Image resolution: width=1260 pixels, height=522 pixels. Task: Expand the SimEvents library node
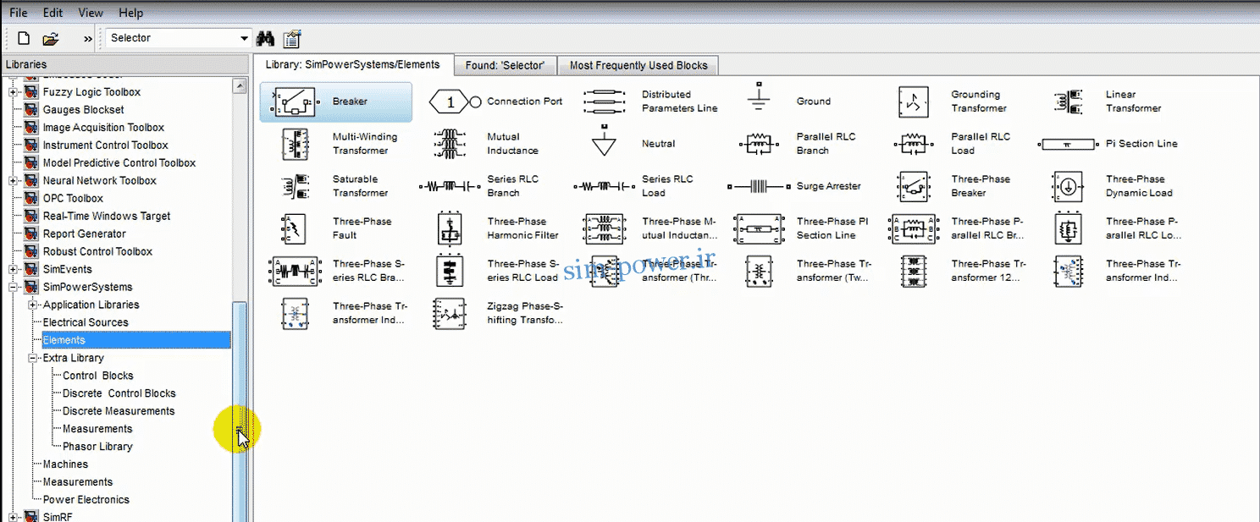click(14, 269)
